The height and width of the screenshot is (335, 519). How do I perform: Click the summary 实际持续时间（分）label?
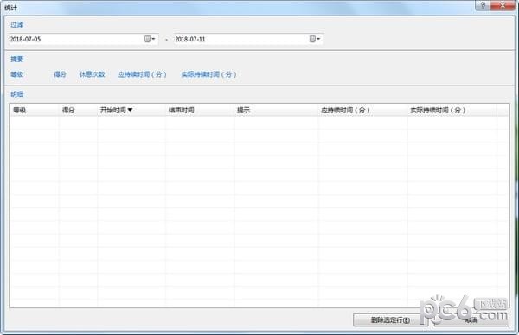click(208, 74)
